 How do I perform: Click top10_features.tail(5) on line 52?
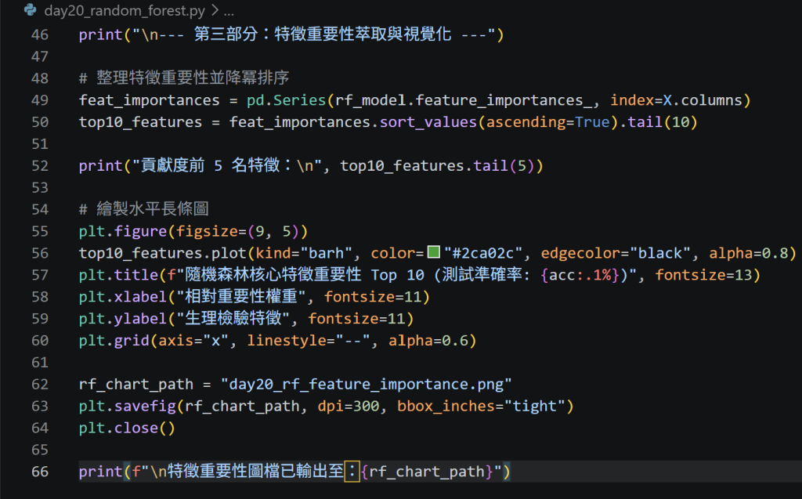click(x=437, y=166)
